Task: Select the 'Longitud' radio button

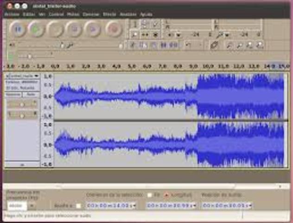Action: 166,195
